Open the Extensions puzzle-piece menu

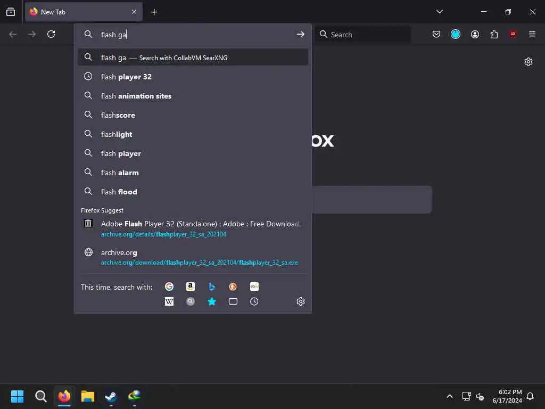(494, 34)
